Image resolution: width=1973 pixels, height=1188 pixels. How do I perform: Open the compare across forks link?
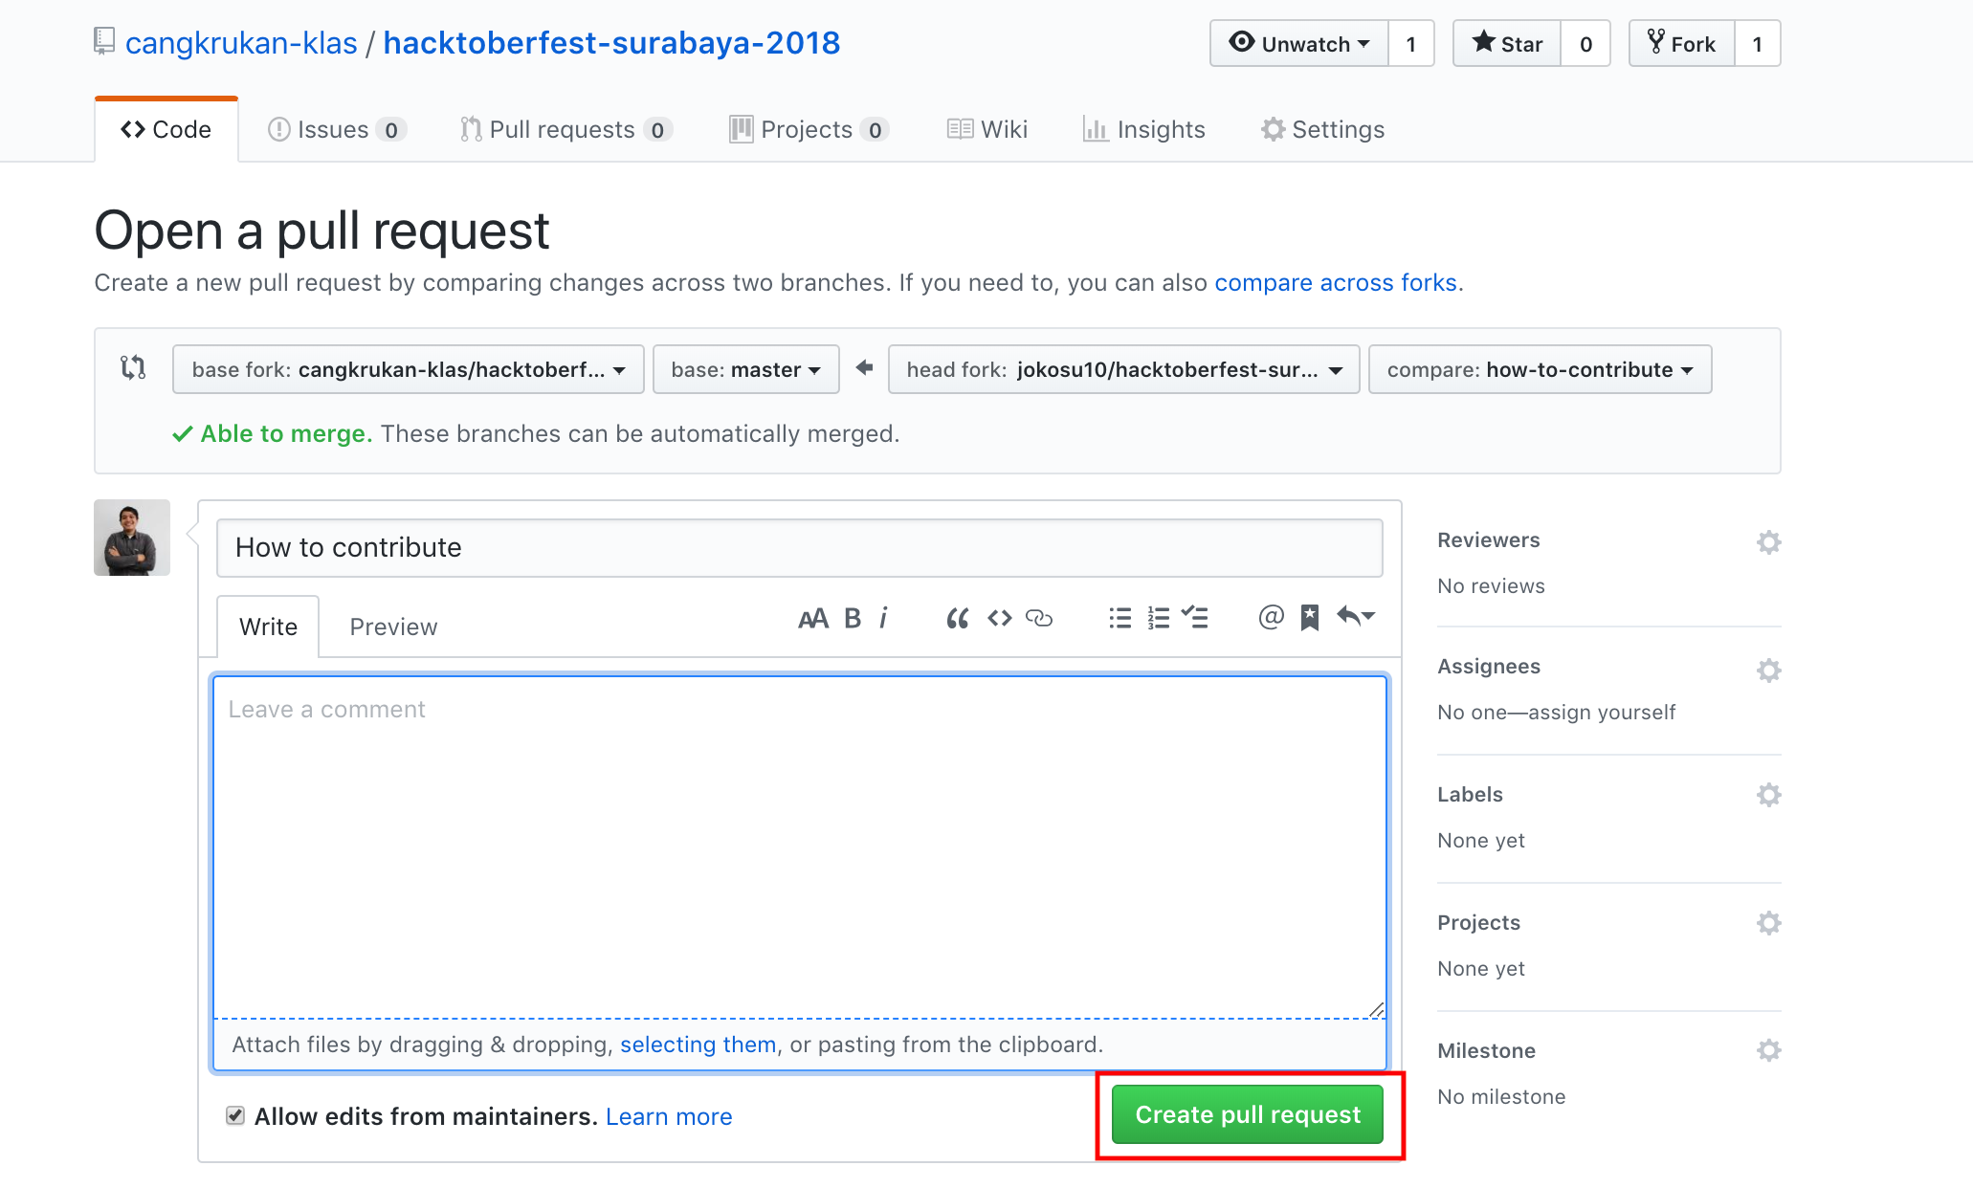1335,283
